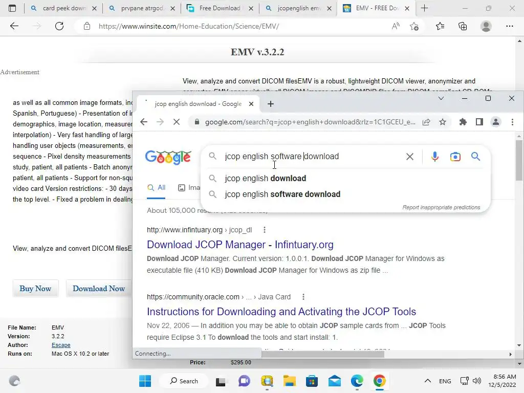
Task: Click Edge address bar URL
Action: point(189,26)
